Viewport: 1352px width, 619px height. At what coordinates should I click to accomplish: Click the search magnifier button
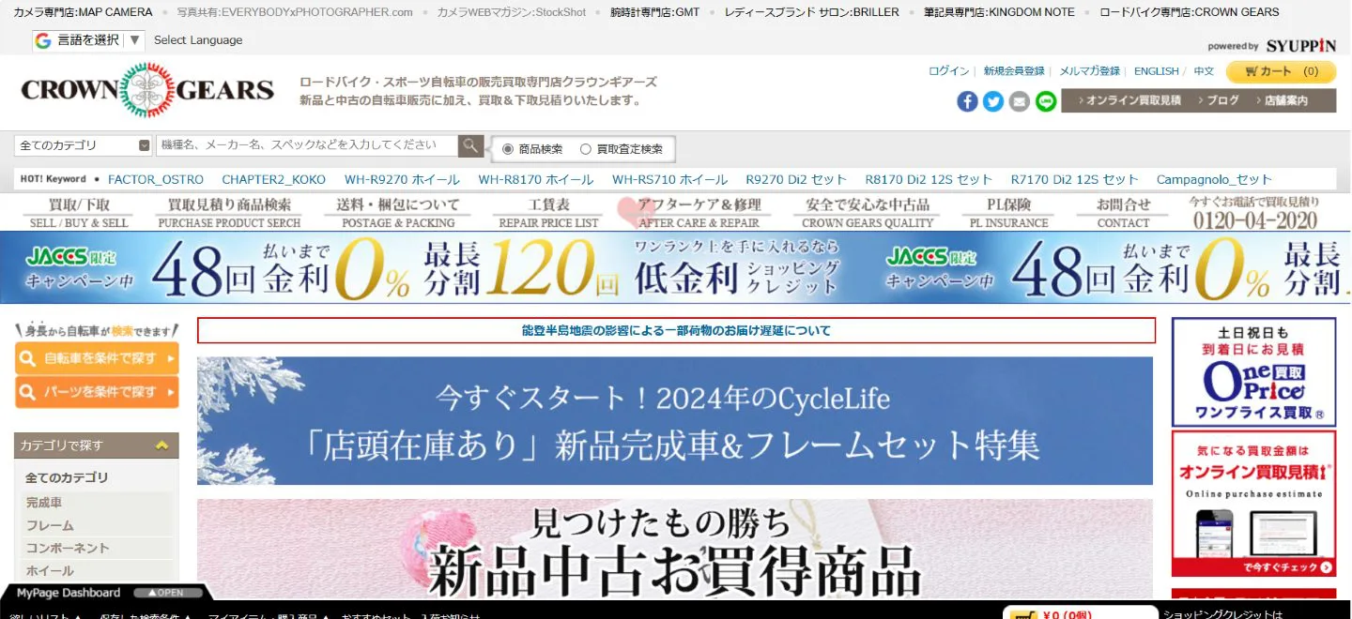click(x=470, y=145)
